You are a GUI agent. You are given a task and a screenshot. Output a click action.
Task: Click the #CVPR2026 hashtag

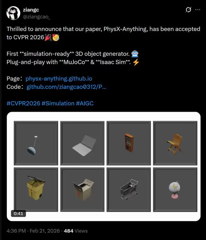pos(23,103)
